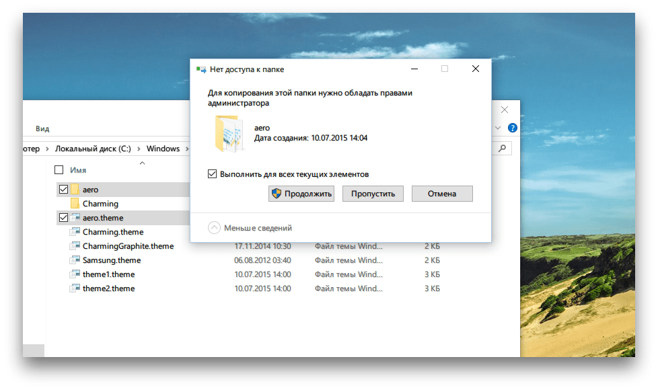Open dropdown arrow after Локальный диск (C:)

click(x=139, y=149)
